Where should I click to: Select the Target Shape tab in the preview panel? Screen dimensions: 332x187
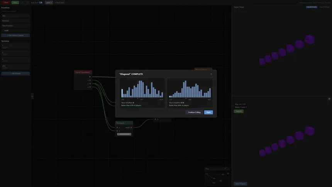[x=312, y=7]
